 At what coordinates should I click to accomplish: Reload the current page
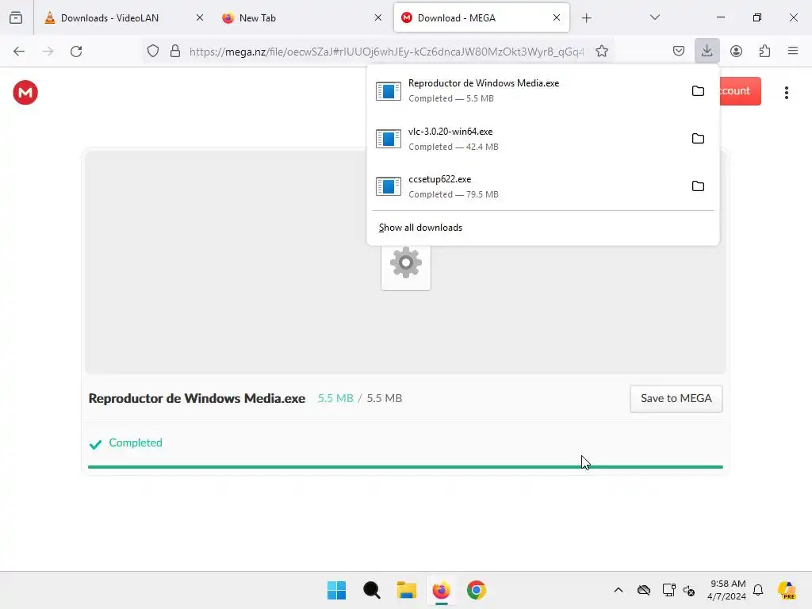(76, 52)
